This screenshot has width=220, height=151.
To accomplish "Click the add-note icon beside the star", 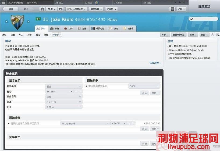I will coord(218,34).
